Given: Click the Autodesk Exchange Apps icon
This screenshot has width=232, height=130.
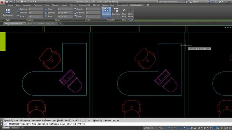Looking at the screenshot, I should (209, 1).
